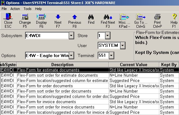This screenshot has height=115, width=179.
Task: Open the Terminal 551 dropdown arrow
Action: click(x=111, y=55)
